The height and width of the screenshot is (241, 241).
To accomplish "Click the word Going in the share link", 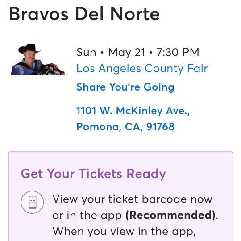I will (159, 87).
